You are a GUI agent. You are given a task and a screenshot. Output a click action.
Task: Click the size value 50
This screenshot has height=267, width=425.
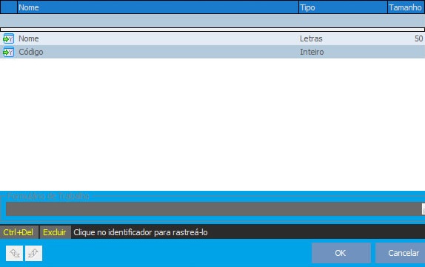click(x=418, y=38)
